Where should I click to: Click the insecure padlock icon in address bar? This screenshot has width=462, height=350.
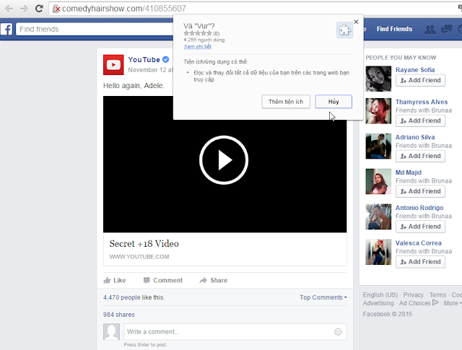(56, 9)
